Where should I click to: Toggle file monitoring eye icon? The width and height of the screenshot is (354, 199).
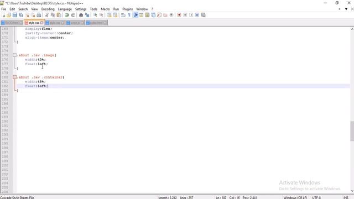[x=171, y=15]
